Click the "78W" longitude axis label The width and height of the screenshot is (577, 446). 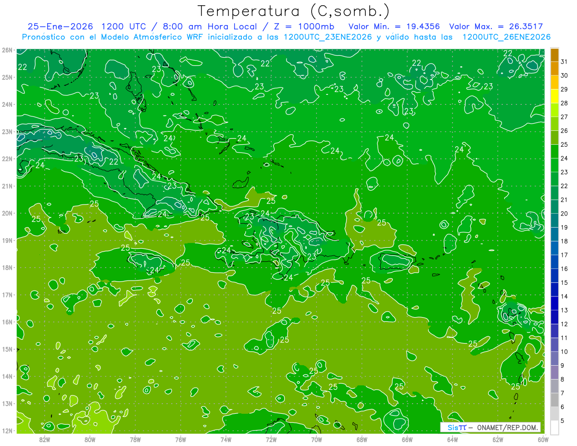(135, 439)
